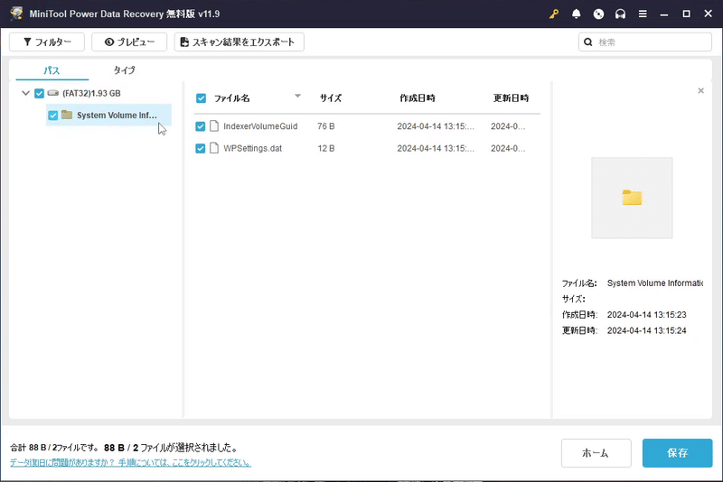Viewport: 723px width, 482px height.
Task: Open the hamburger menu icon
Action: coord(643,14)
